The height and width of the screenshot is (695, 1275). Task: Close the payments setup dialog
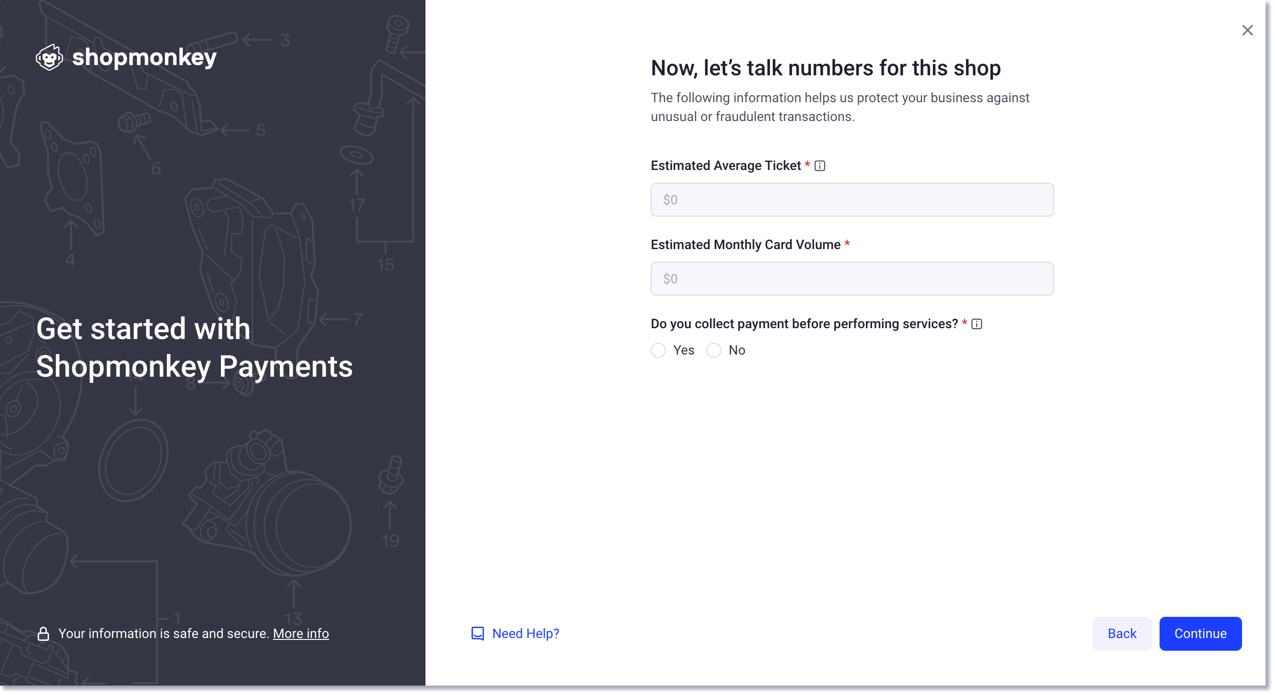pyautogui.click(x=1247, y=30)
